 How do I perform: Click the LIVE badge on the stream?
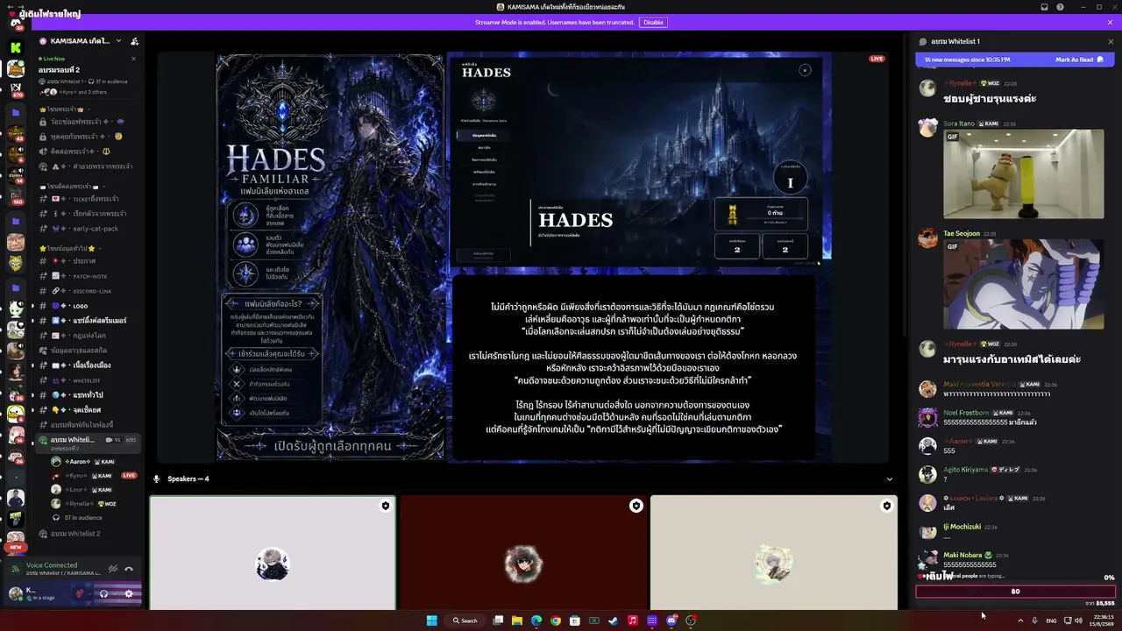tap(877, 59)
